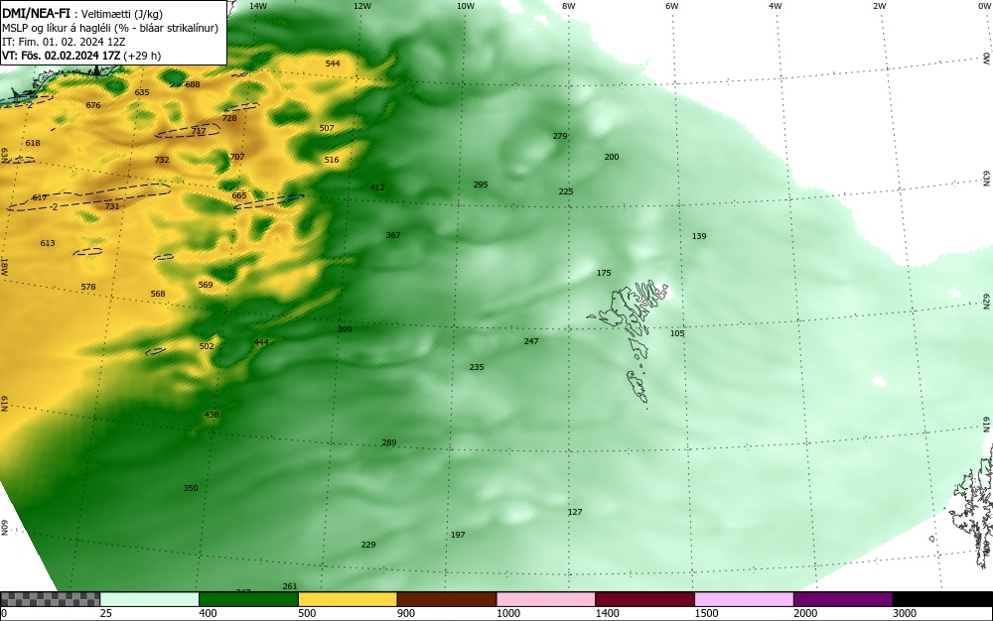Click the map value 197
Image resolution: width=993 pixels, height=621 pixels.
[458, 535]
